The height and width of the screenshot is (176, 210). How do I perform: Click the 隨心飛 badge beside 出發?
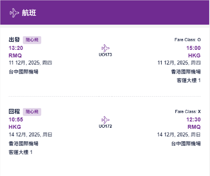pyautogui.click(x=32, y=40)
